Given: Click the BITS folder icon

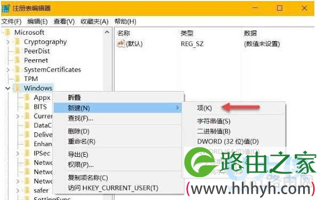Looking at the screenshot, I should pos(27,107).
